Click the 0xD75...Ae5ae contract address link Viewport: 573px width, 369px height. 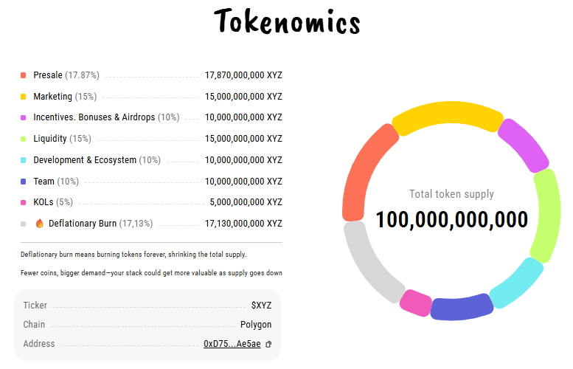click(x=232, y=344)
